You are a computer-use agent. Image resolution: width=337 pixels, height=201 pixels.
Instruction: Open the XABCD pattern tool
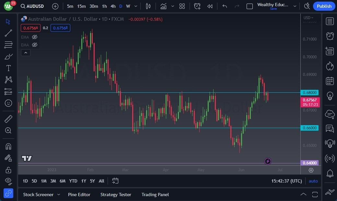click(x=8, y=79)
